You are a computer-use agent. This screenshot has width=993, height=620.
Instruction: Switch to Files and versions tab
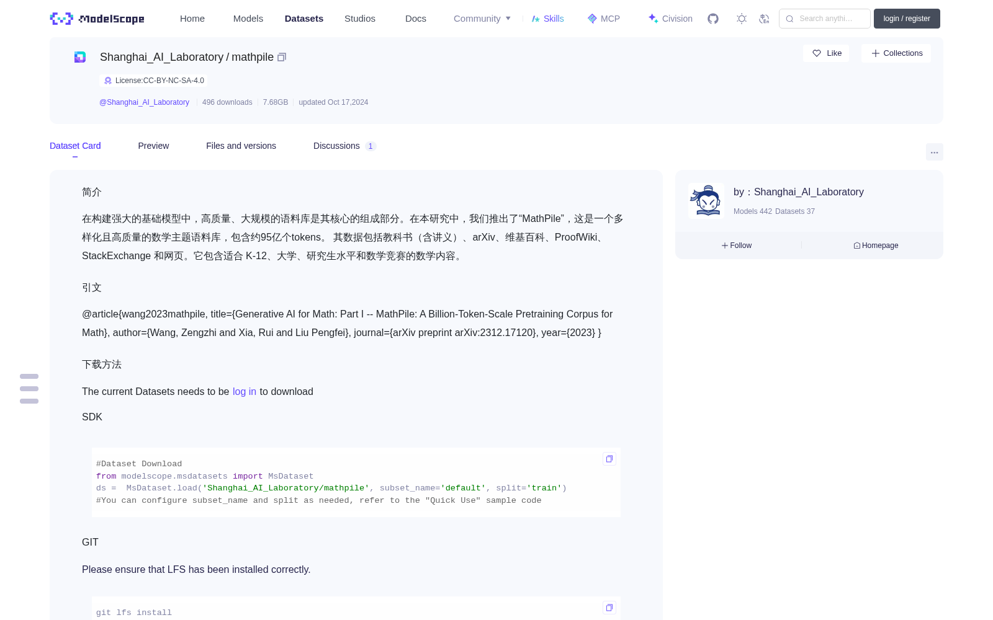(x=241, y=146)
